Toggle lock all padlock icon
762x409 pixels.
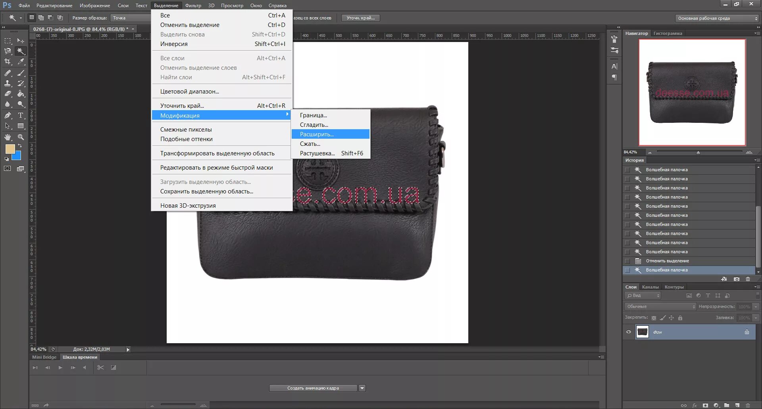click(680, 318)
